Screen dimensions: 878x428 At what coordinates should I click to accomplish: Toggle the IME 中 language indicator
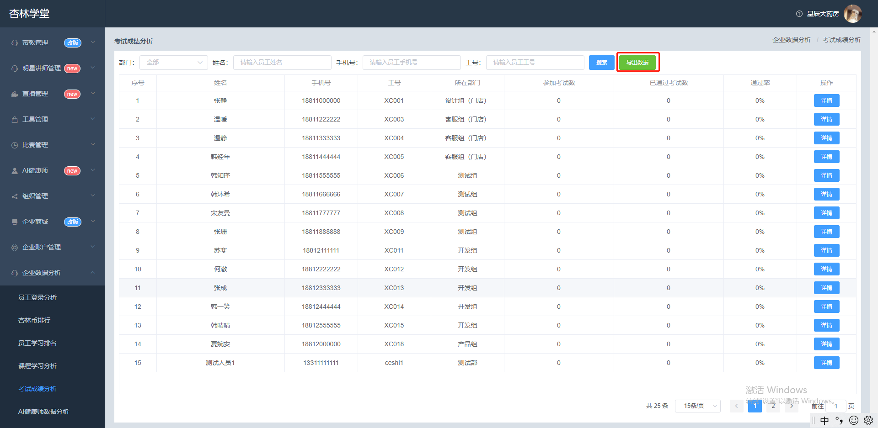(x=824, y=420)
